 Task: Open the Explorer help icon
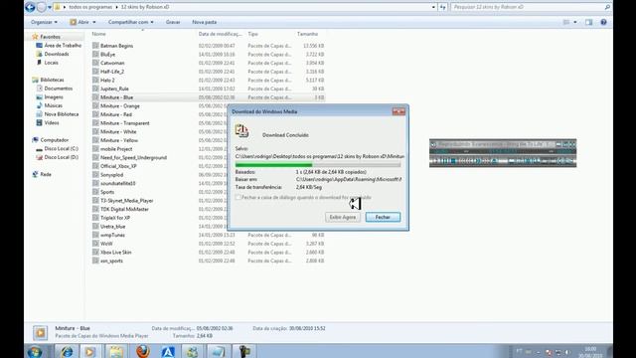(603, 22)
